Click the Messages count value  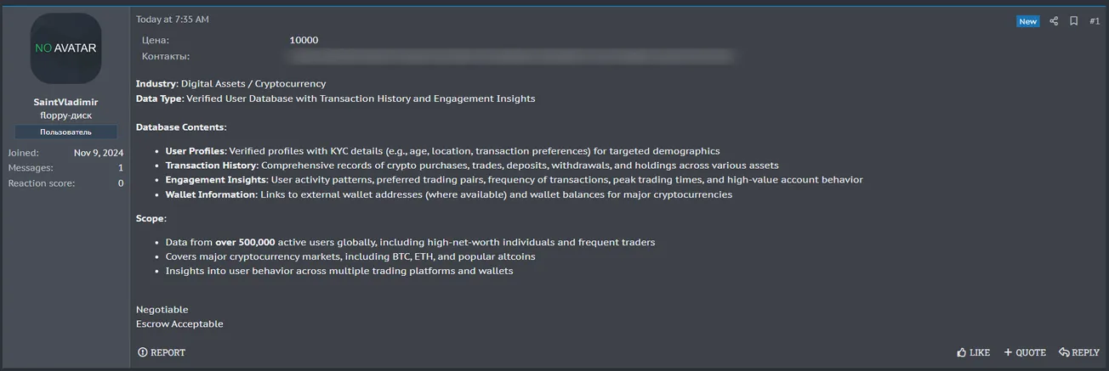click(x=120, y=168)
